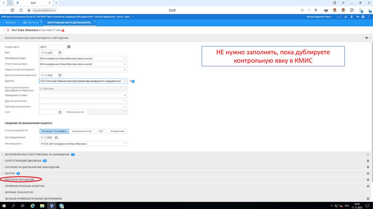
Task: Close the Тест К. И. tab
Action: pyautogui.click(x=41, y=21)
